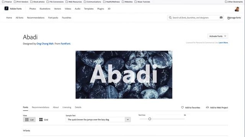Go to Home in fonts navigation

[9, 18]
